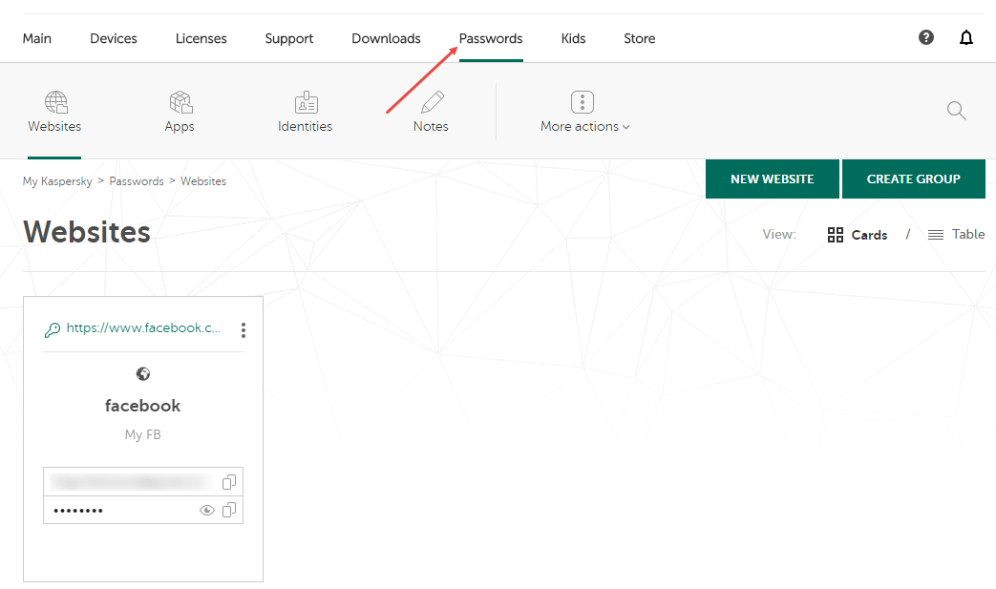Screen dimensions: 996x589
Task: Copy the facebook password
Action: [x=229, y=510]
